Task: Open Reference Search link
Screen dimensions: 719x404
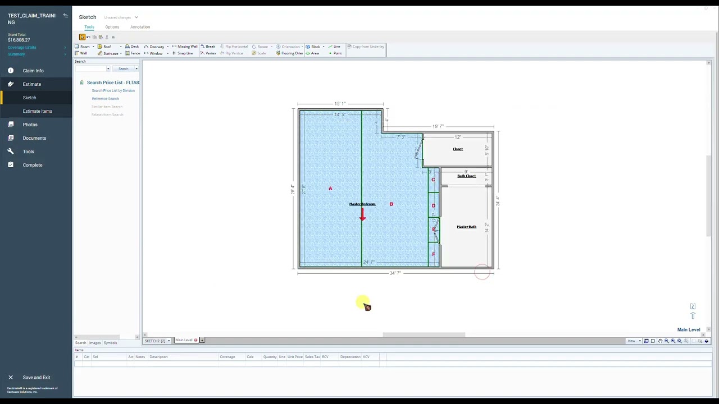Action: (x=106, y=99)
